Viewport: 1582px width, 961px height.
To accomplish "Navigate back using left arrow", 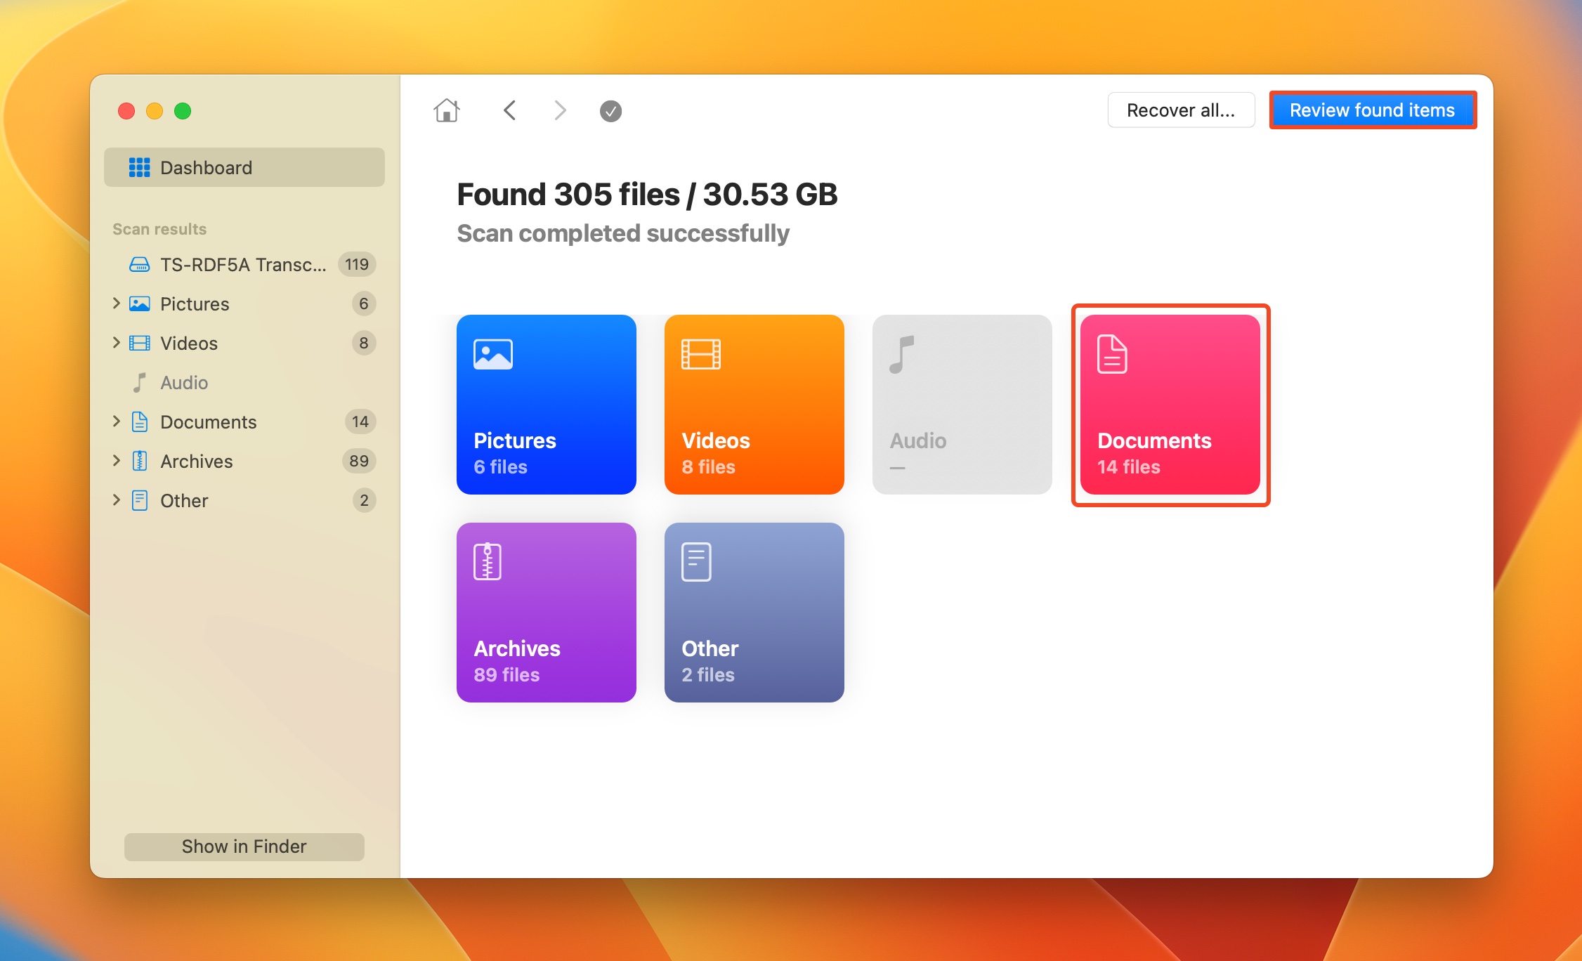I will click(x=512, y=110).
